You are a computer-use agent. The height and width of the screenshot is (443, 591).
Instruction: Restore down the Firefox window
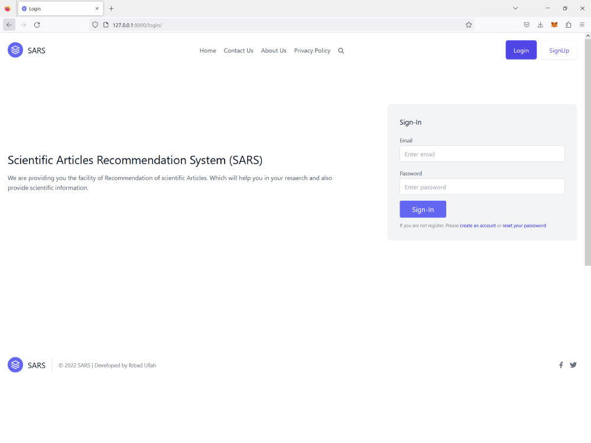(x=564, y=8)
